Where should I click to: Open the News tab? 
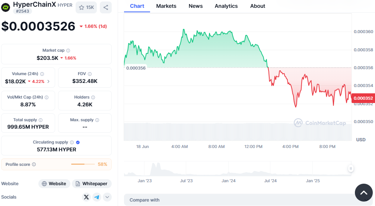click(x=196, y=6)
